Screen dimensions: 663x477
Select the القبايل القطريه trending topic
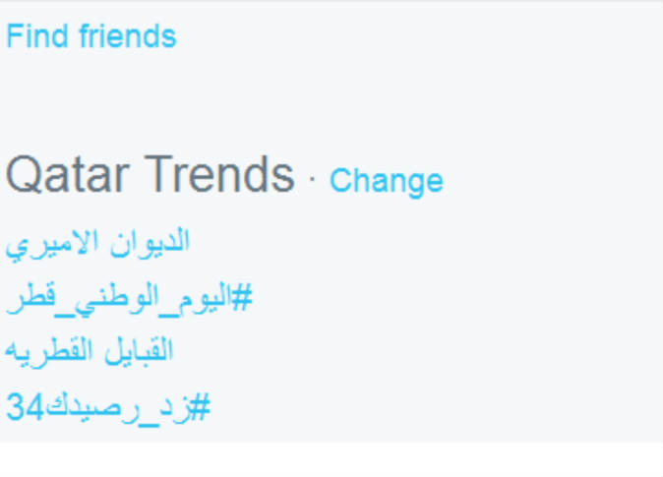tap(90, 351)
